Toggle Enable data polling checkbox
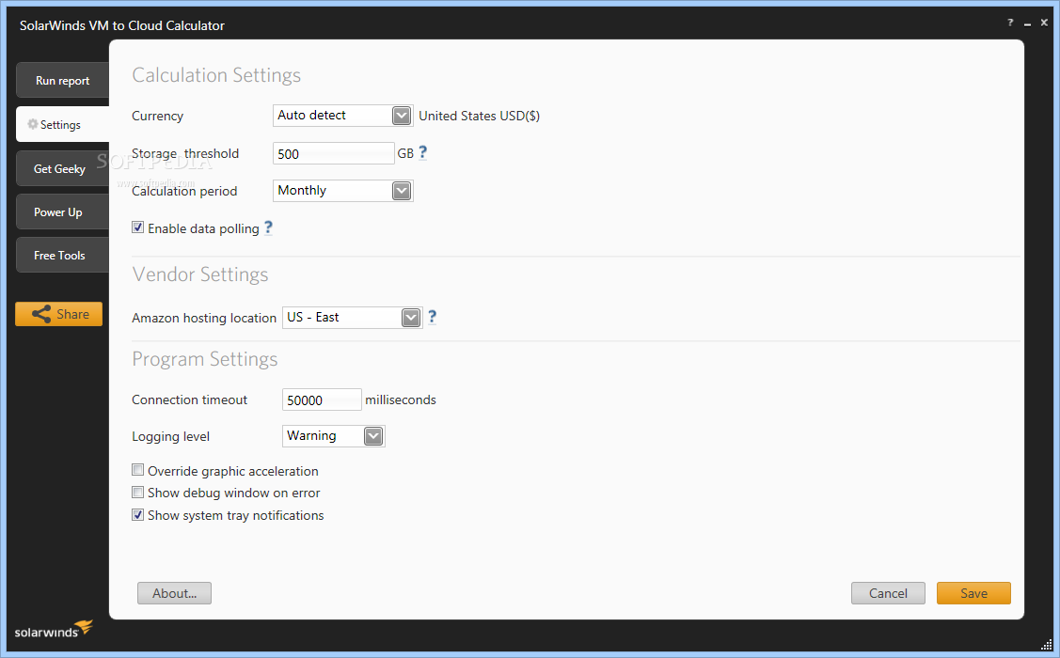The width and height of the screenshot is (1060, 658). [x=138, y=227]
